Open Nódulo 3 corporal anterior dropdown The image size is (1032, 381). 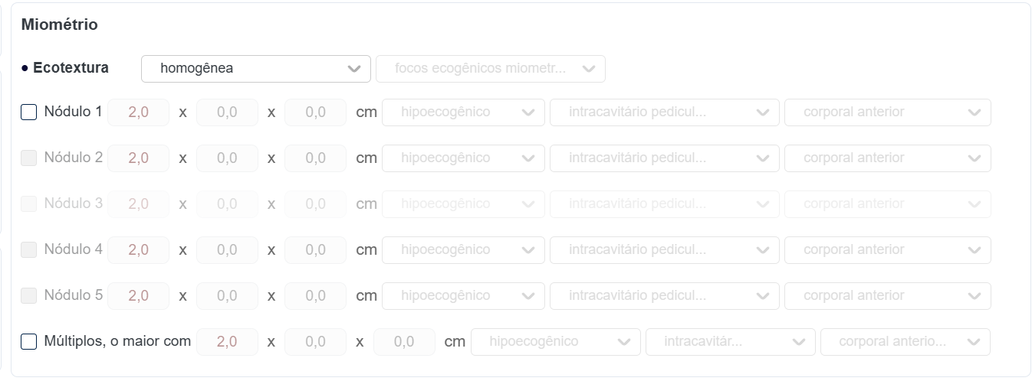coord(887,204)
